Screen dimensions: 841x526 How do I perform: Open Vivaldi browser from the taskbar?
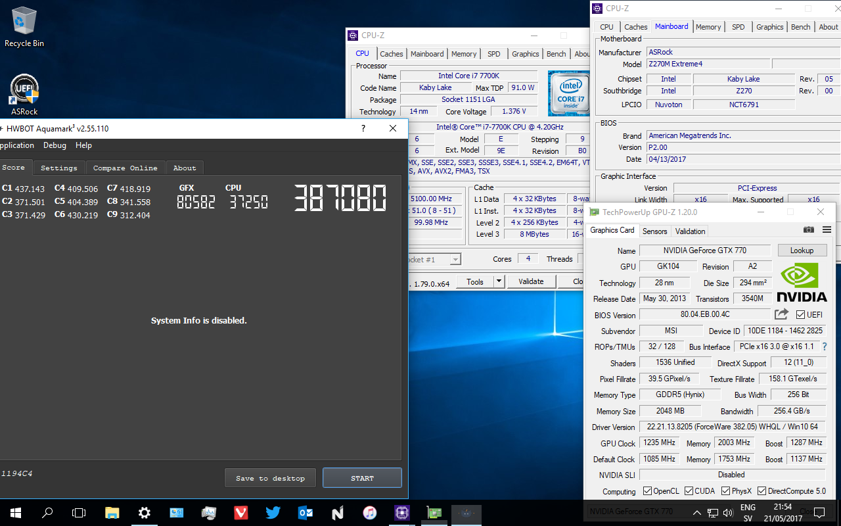[241, 513]
